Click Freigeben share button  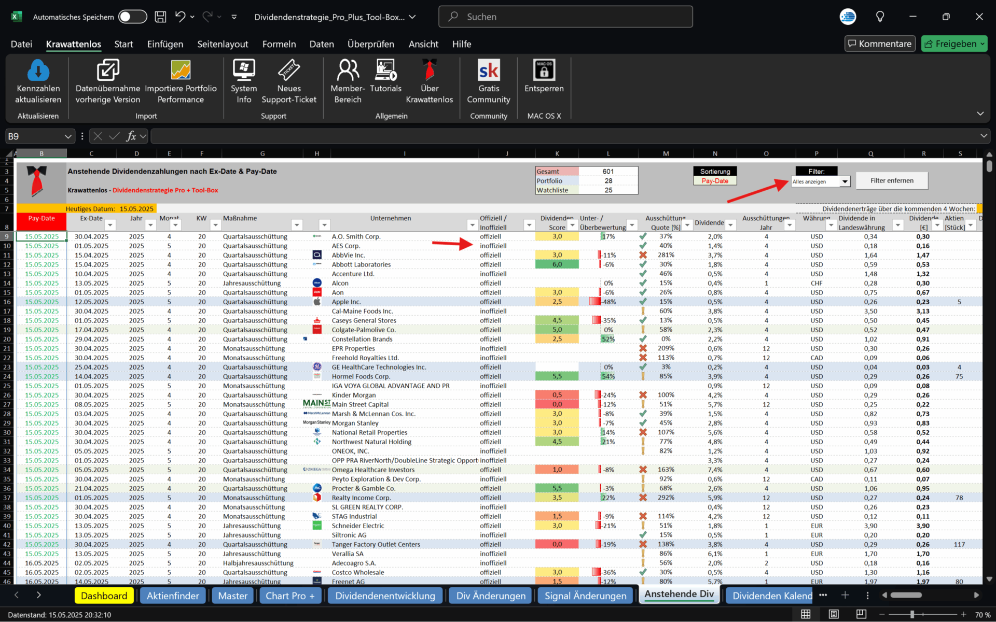pos(955,44)
